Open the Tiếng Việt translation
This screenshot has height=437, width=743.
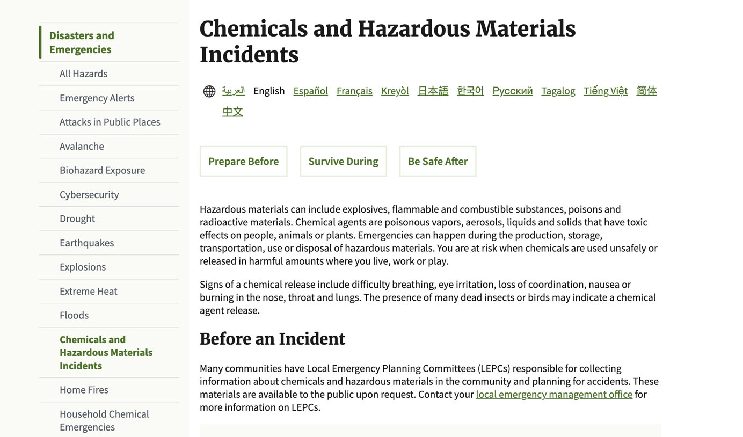pos(606,91)
